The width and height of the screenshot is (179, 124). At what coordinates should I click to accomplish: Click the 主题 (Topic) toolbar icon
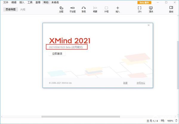tap(61, 9)
